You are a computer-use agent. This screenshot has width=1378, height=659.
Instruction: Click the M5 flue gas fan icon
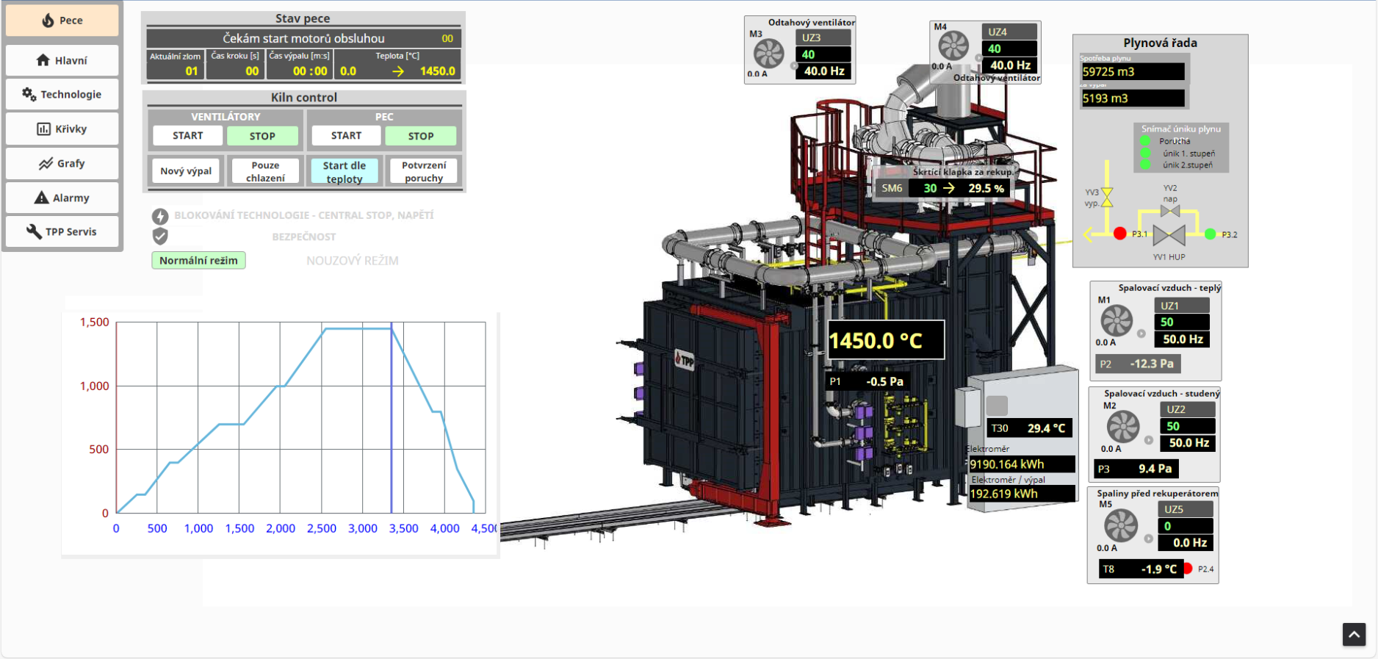tap(1121, 526)
